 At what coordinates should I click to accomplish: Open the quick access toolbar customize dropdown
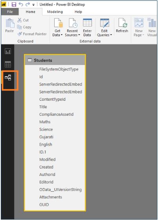point(33,5)
